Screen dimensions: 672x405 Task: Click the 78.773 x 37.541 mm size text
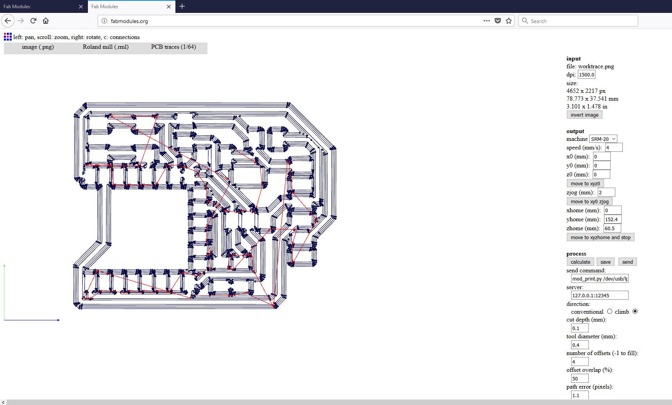pos(592,99)
